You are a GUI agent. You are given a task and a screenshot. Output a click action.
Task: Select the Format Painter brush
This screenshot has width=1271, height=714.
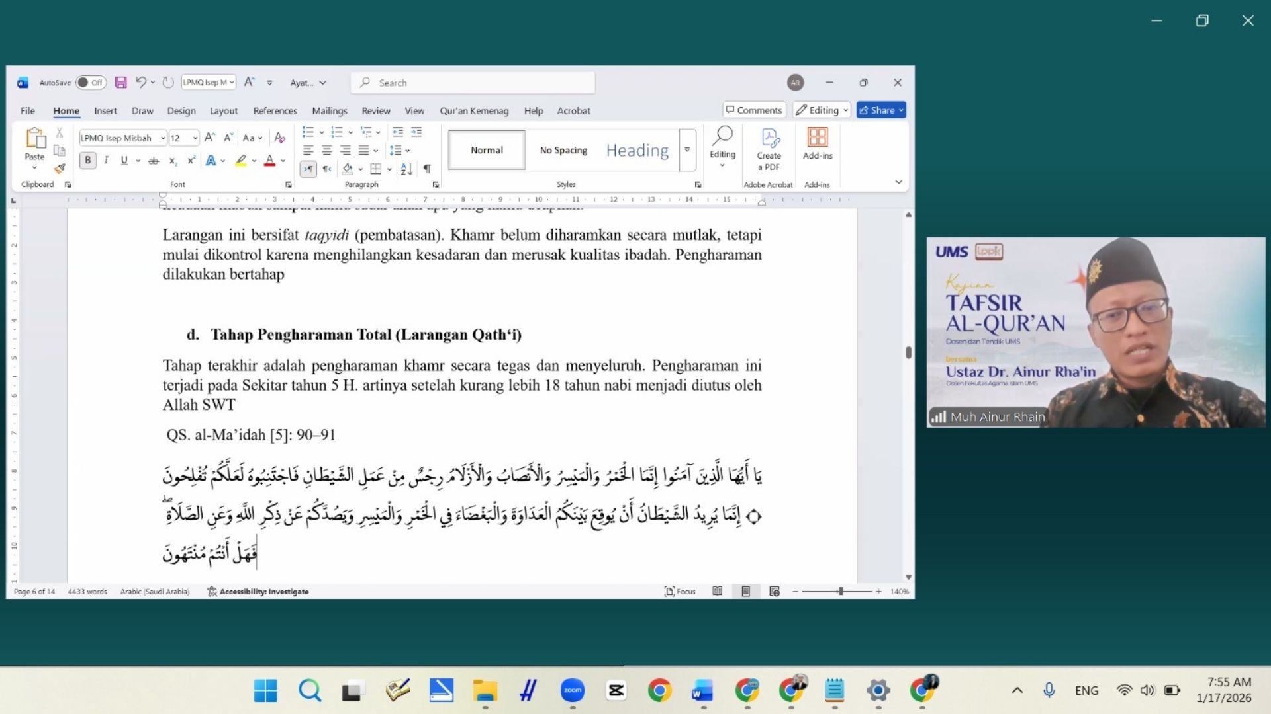click(x=60, y=169)
